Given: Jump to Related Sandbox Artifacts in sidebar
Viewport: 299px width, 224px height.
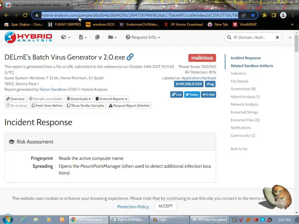Looking at the screenshot, I should 252,66.
